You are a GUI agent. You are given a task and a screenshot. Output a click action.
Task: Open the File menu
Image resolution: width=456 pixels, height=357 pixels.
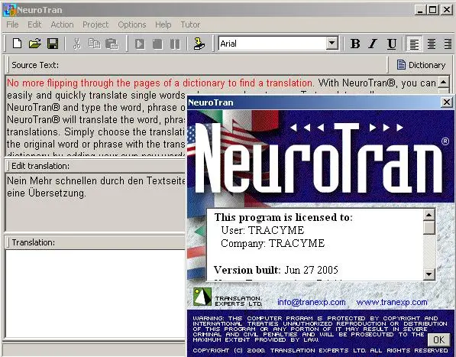point(12,24)
